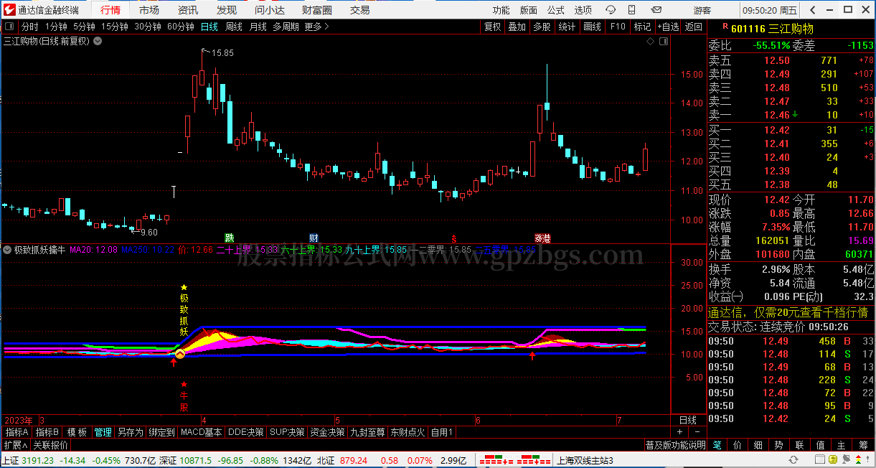Expand the 更多 periods dropdown
Screen dimensions: 876x468
(x=316, y=27)
